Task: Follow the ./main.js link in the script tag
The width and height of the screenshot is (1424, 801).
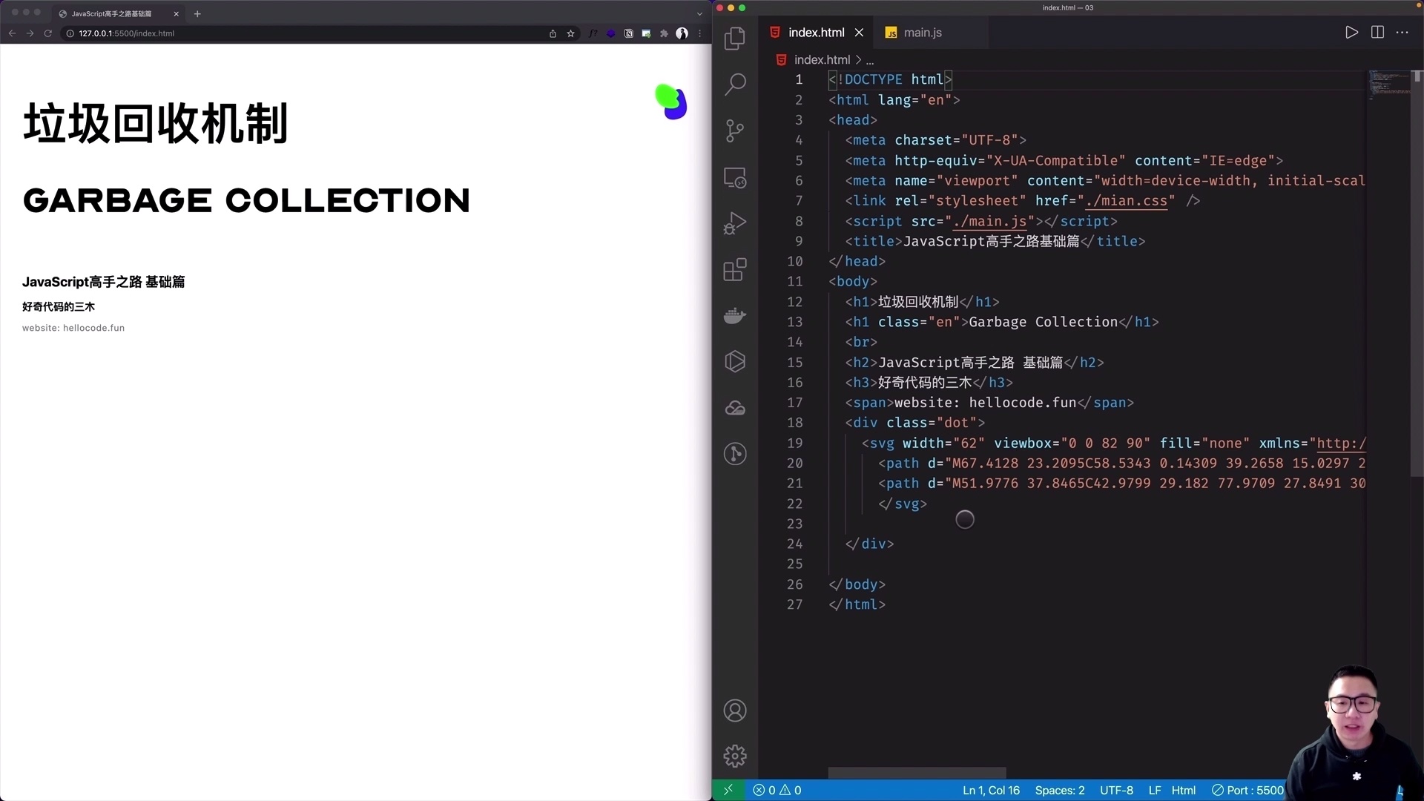Action: tap(991, 222)
